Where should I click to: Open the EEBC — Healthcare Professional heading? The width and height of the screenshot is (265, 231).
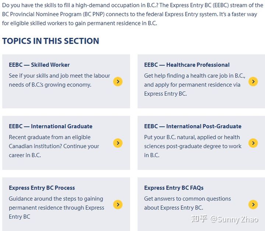click(x=187, y=65)
